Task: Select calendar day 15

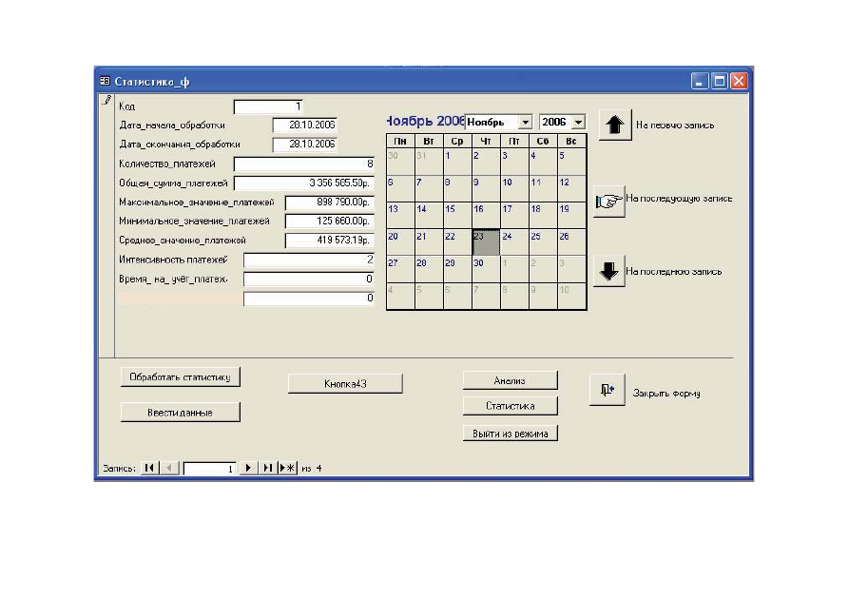Action: point(457,215)
